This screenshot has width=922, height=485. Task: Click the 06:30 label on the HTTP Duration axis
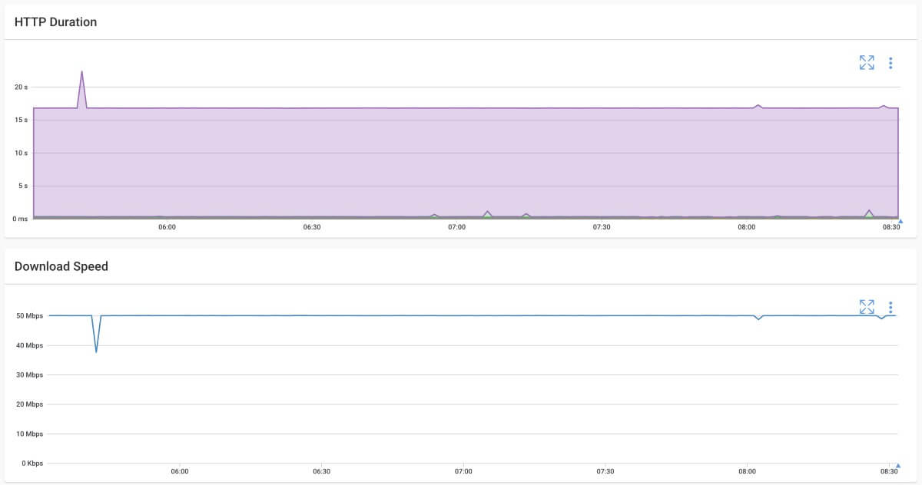pos(313,227)
